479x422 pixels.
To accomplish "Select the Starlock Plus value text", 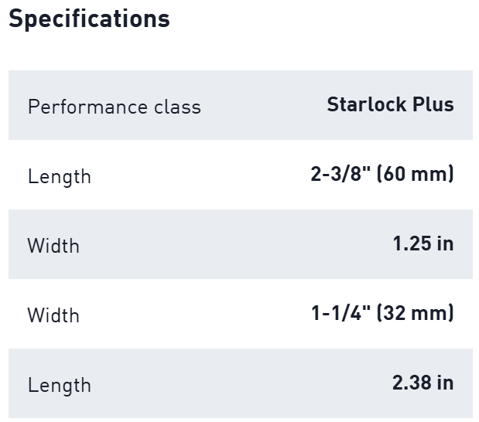I will [x=390, y=104].
